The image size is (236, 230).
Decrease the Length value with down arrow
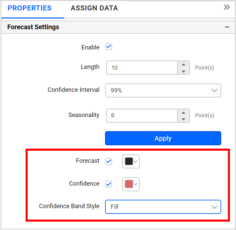183,71
